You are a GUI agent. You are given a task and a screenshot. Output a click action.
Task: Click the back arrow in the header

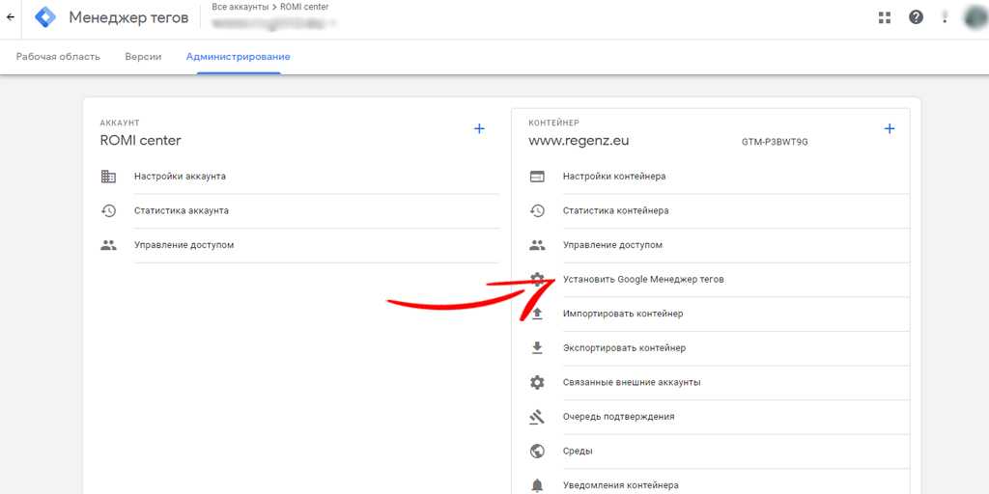[11, 17]
